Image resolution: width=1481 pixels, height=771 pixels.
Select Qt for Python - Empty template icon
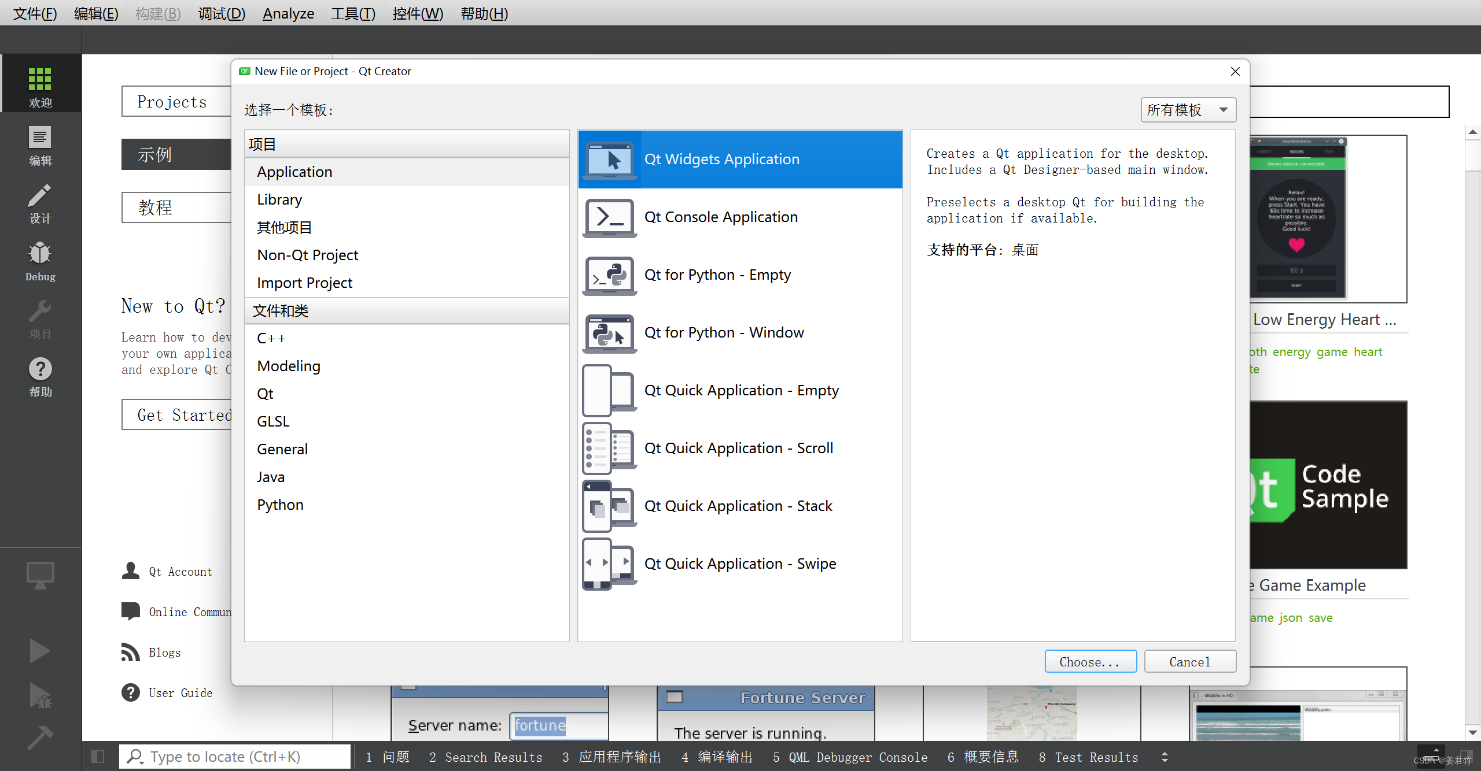[608, 274]
